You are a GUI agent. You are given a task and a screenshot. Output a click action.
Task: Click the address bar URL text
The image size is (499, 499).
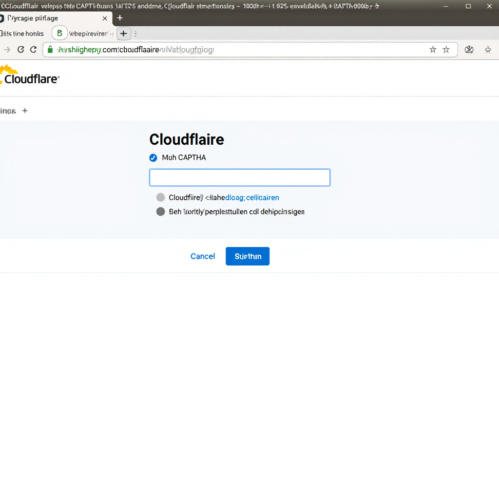pos(135,50)
